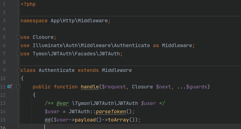Click the "$user" variable assignment on line 14
This screenshot has width=241, height=129.
[x=52, y=112]
